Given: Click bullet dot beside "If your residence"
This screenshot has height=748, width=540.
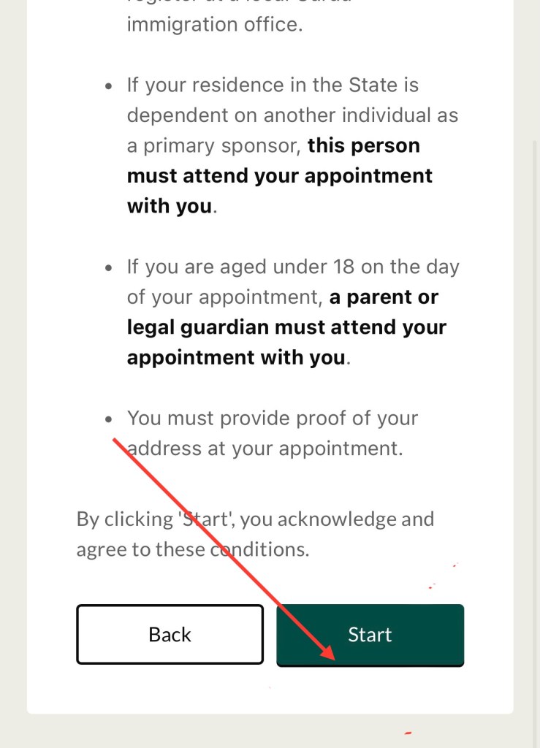Looking at the screenshot, I should [110, 86].
